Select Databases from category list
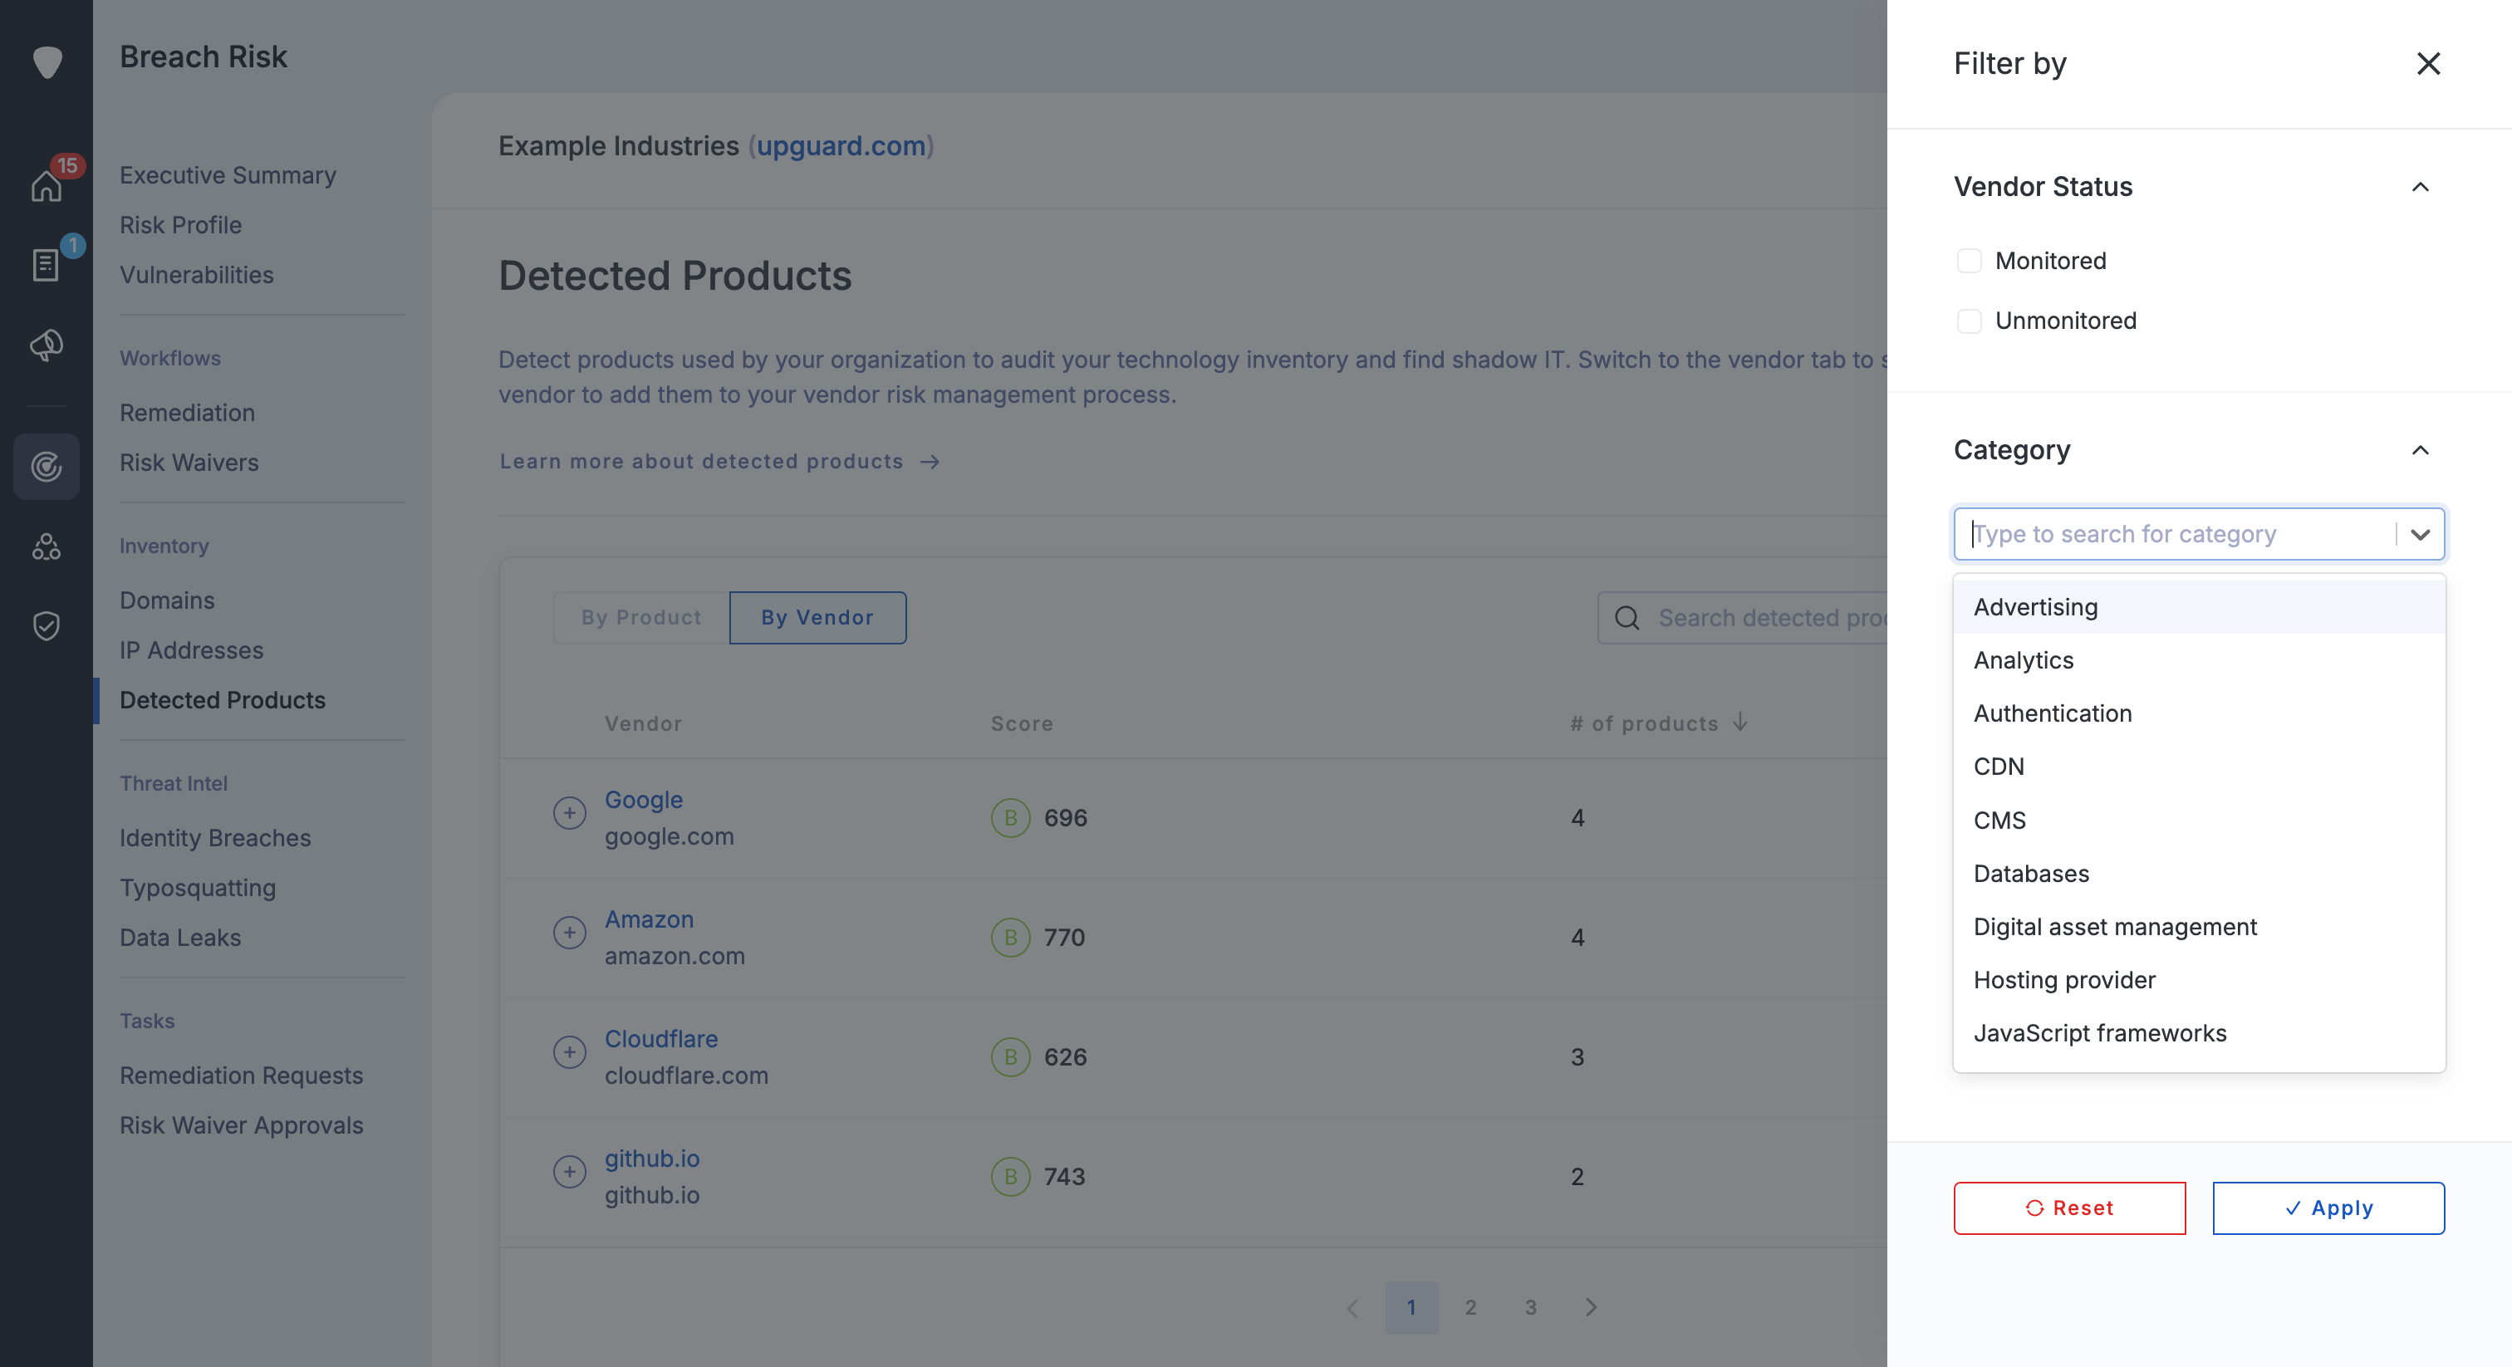 pyautogui.click(x=2199, y=875)
